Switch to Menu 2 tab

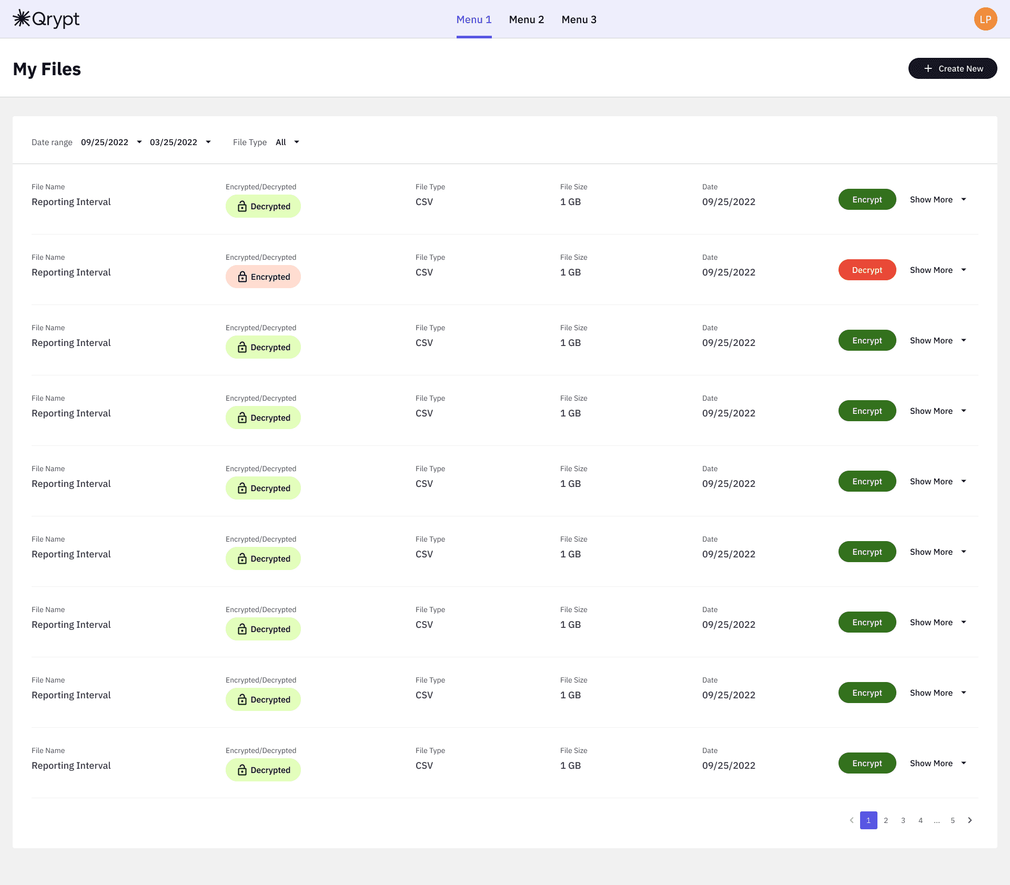tap(526, 19)
